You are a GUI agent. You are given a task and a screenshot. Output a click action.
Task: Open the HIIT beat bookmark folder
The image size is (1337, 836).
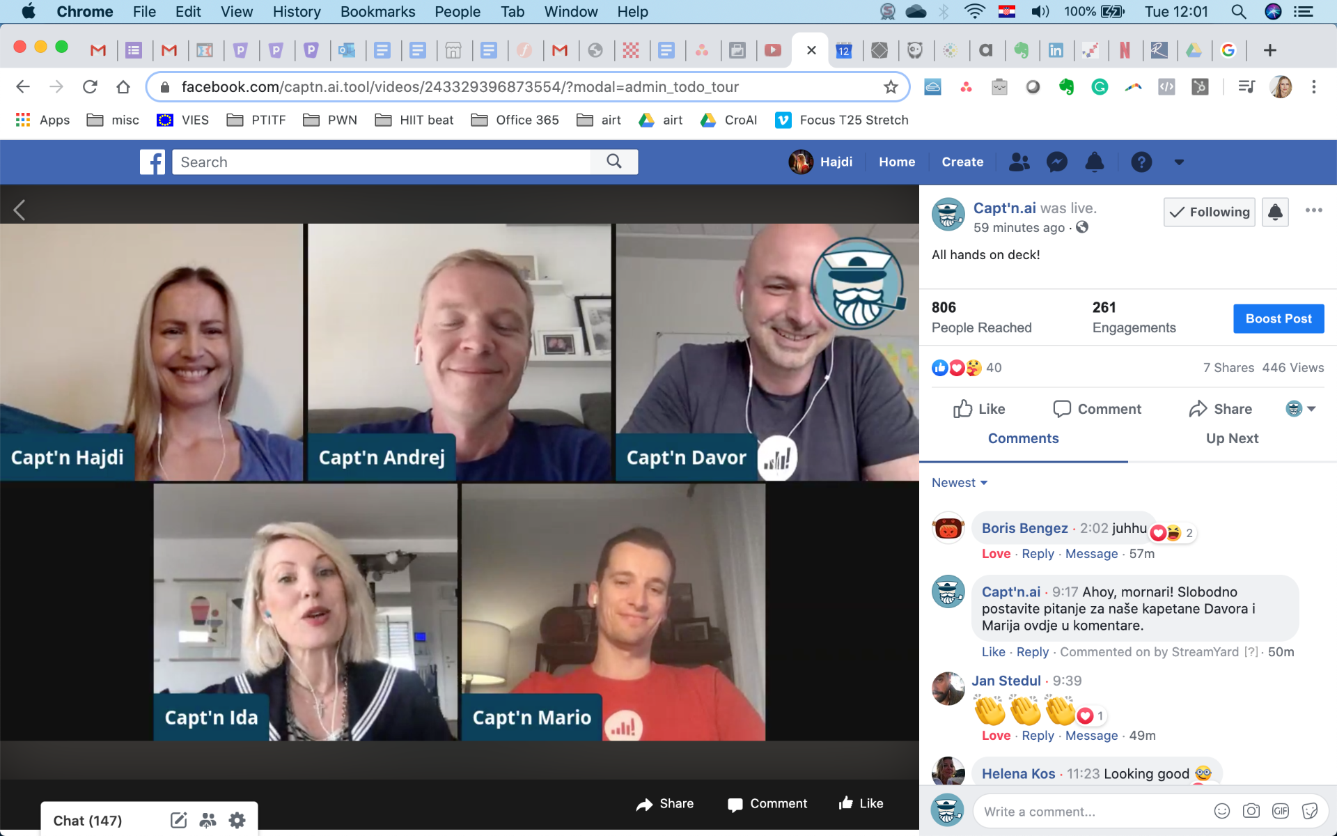pyautogui.click(x=414, y=120)
